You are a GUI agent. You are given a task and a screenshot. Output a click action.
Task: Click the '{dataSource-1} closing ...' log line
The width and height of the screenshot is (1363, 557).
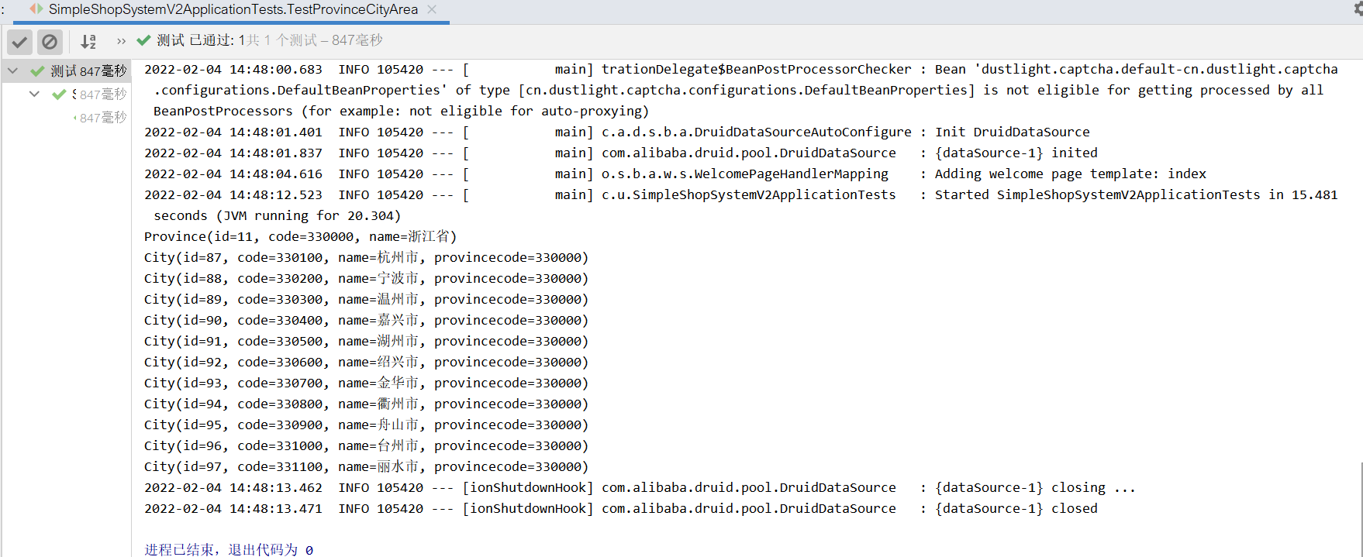640,487
